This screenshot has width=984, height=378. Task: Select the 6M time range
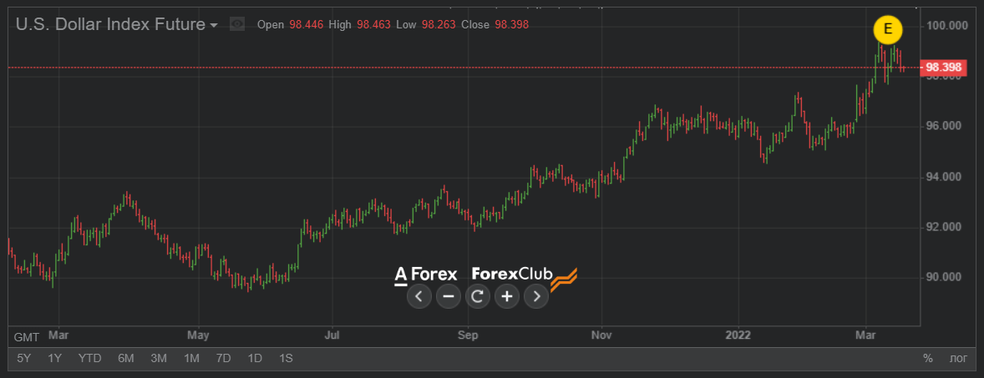coord(125,359)
